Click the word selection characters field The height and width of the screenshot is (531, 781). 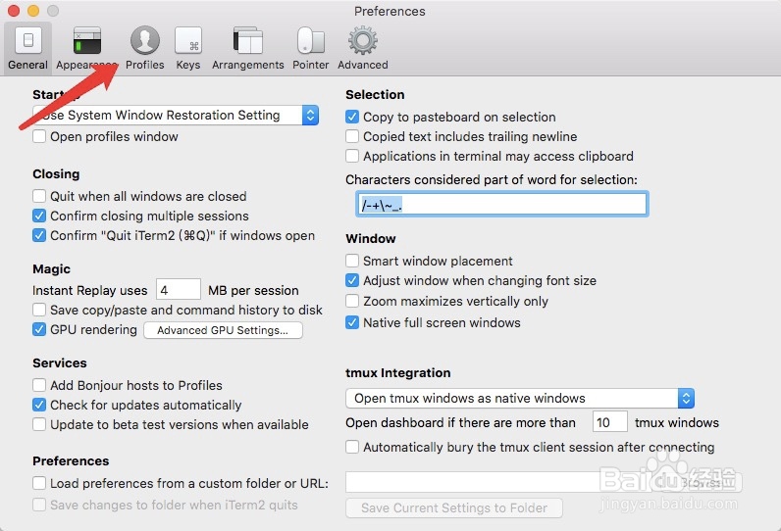click(502, 204)
